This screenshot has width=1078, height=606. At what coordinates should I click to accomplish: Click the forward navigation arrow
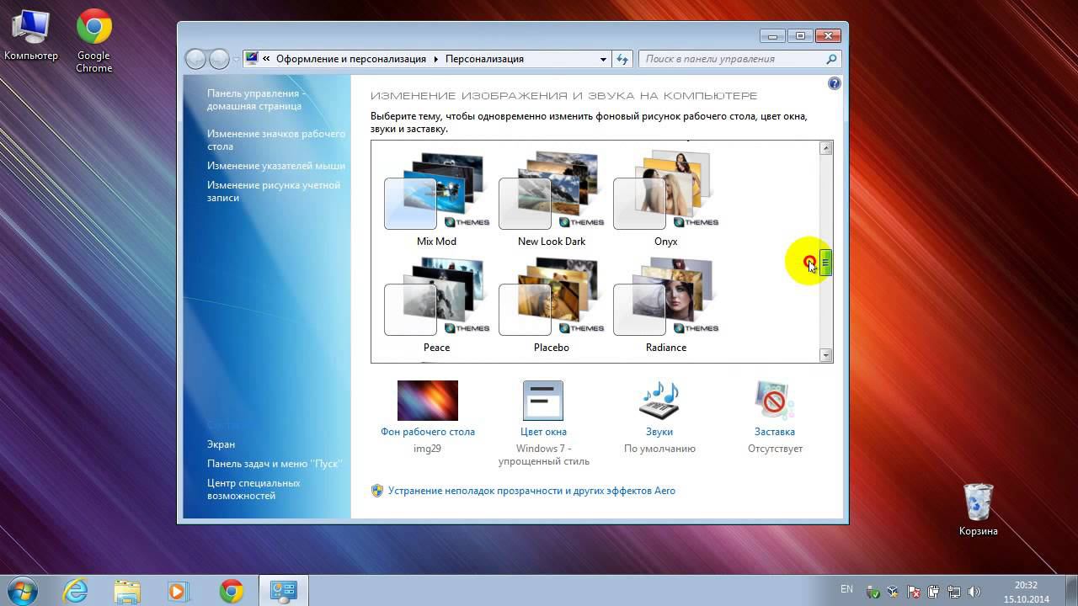pyautogui.click(x=218, y=59)
